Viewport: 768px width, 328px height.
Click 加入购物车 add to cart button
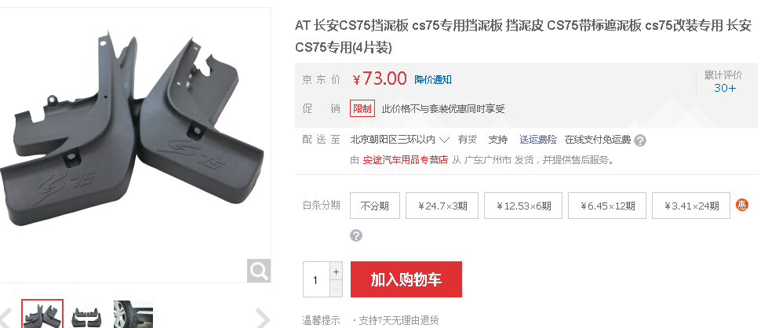[406, 279]
